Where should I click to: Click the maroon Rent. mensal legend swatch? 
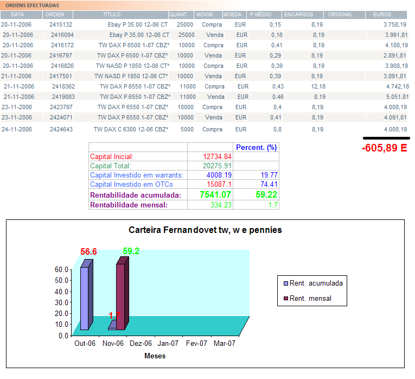point(286,298)
